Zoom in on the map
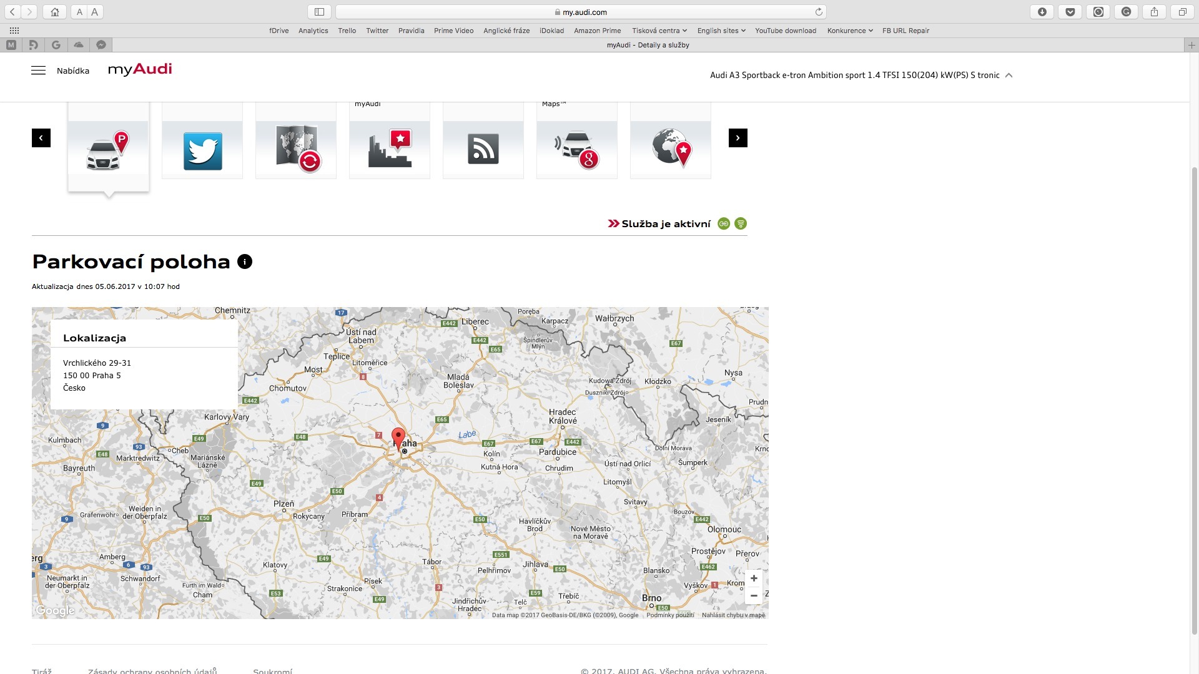The height and width of the screenshot is (674, 1199). point(754,579)
